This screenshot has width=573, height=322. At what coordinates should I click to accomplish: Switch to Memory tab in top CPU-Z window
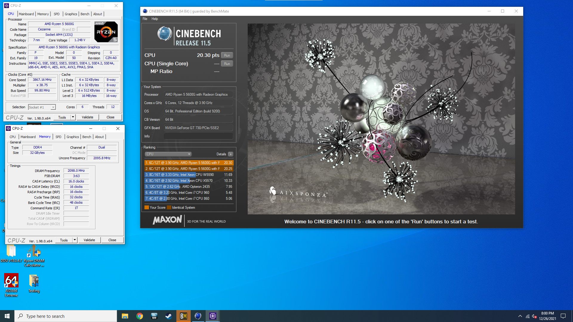(x=43, y=14)
